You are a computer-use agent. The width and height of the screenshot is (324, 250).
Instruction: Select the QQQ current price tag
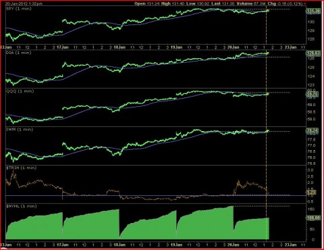312,94
